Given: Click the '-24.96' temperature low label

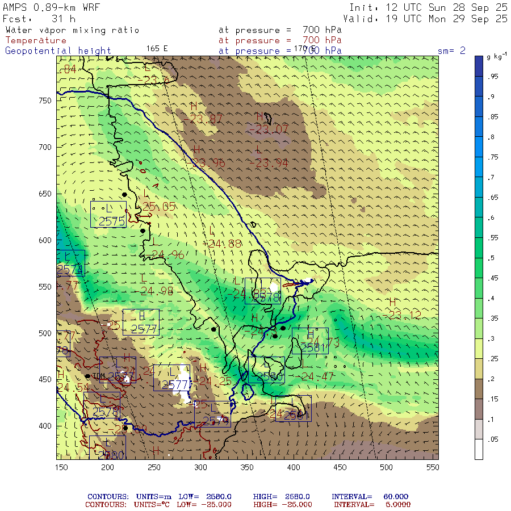Looking at the screenshot, I should (x=165, y=254).
